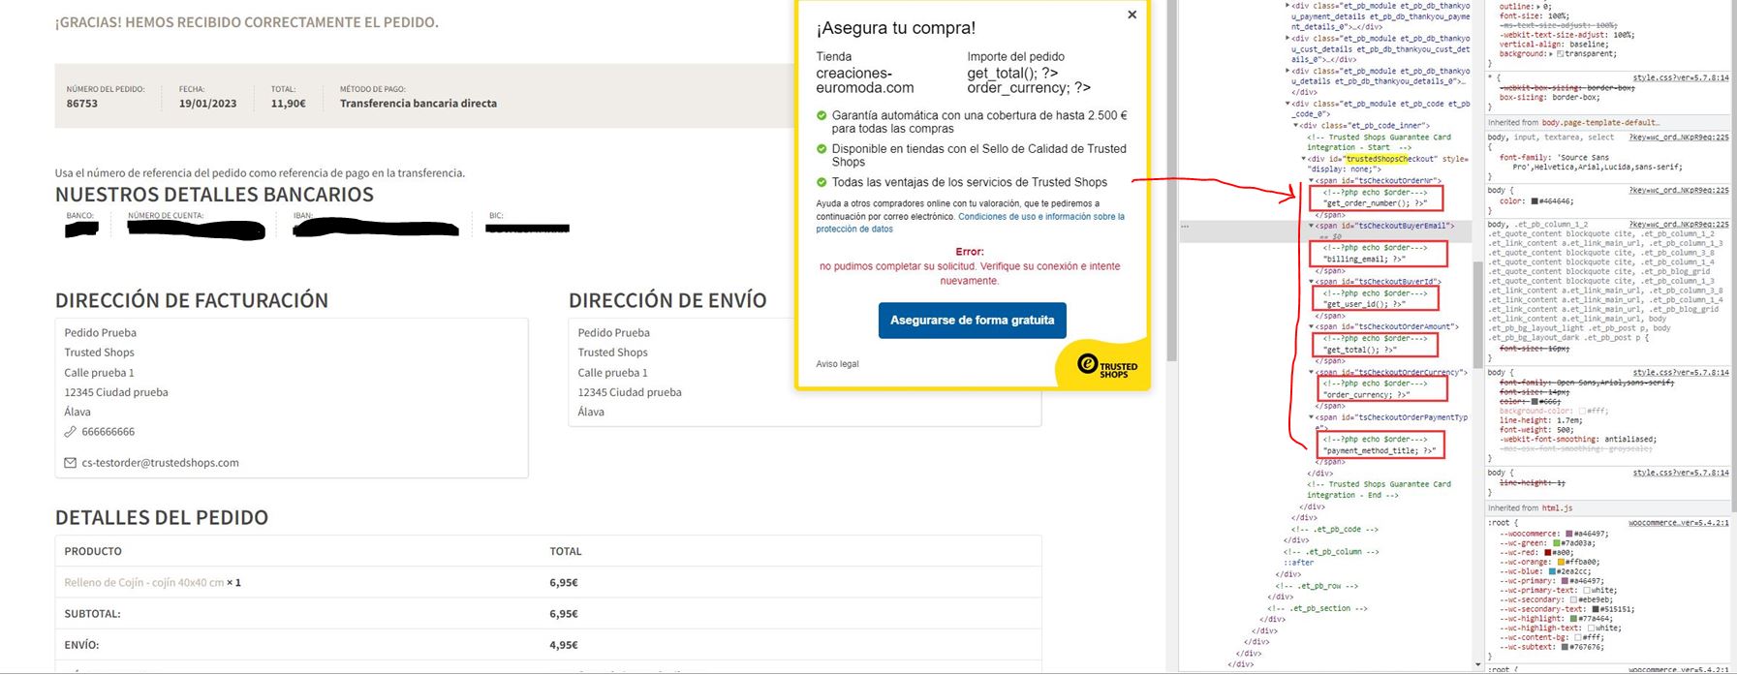Select the cs-testorder@trustedshops.com email
Viewport: 1737px width, 675px height.
[160, 463]
